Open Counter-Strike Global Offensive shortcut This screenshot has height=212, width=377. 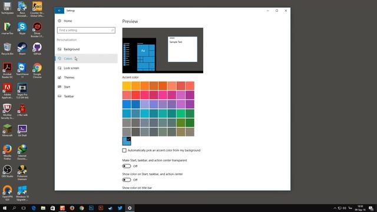point(37,9)
